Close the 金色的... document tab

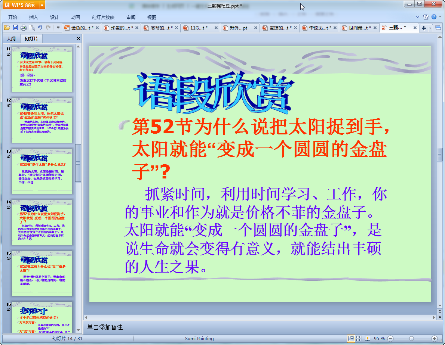pyautogui.click(x=97, y=28)
